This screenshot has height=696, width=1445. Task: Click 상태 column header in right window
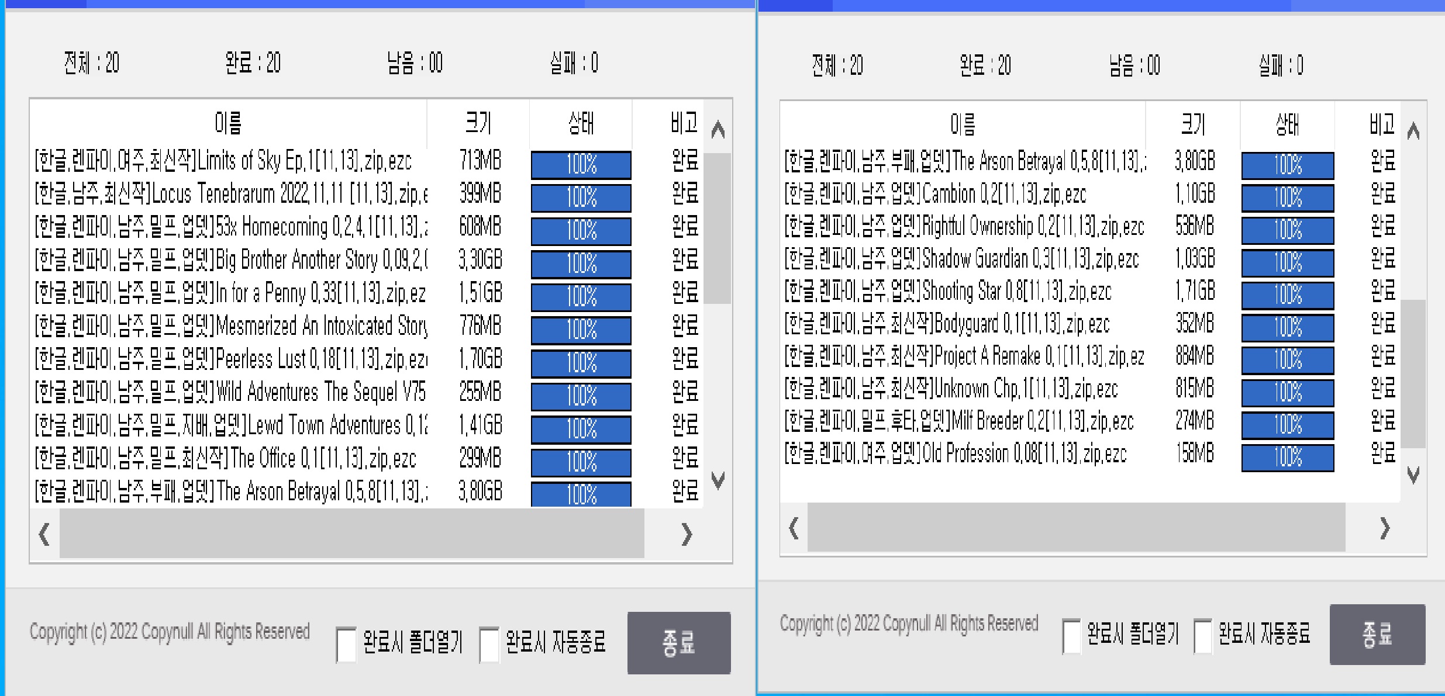point(1287,124)
